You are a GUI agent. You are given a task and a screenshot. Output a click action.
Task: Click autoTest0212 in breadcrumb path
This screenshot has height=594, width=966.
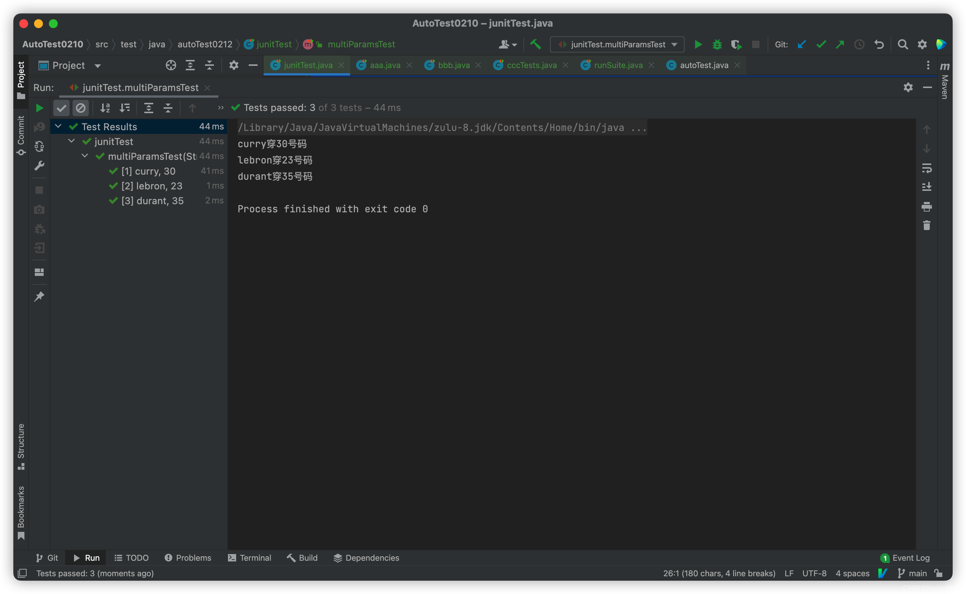pyautogui.click(x=205, y=44)
